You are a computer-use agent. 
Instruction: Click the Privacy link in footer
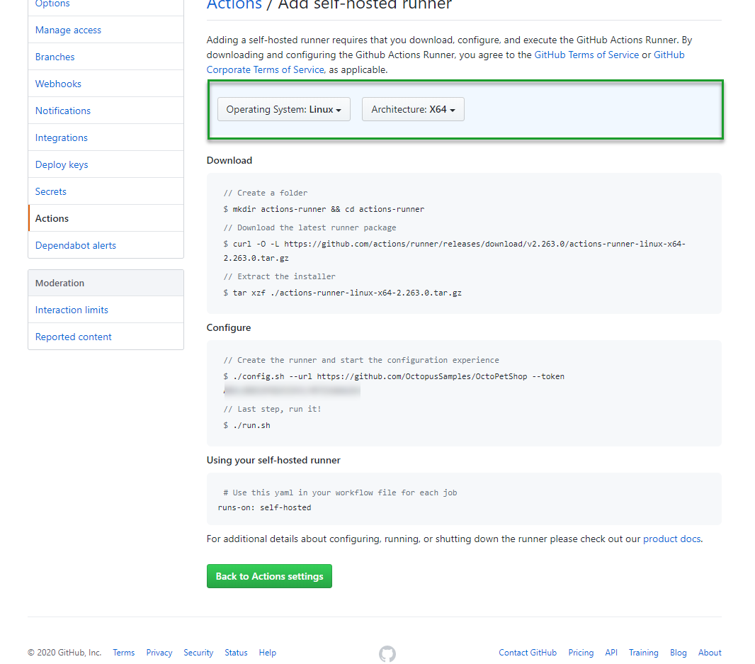159,653
